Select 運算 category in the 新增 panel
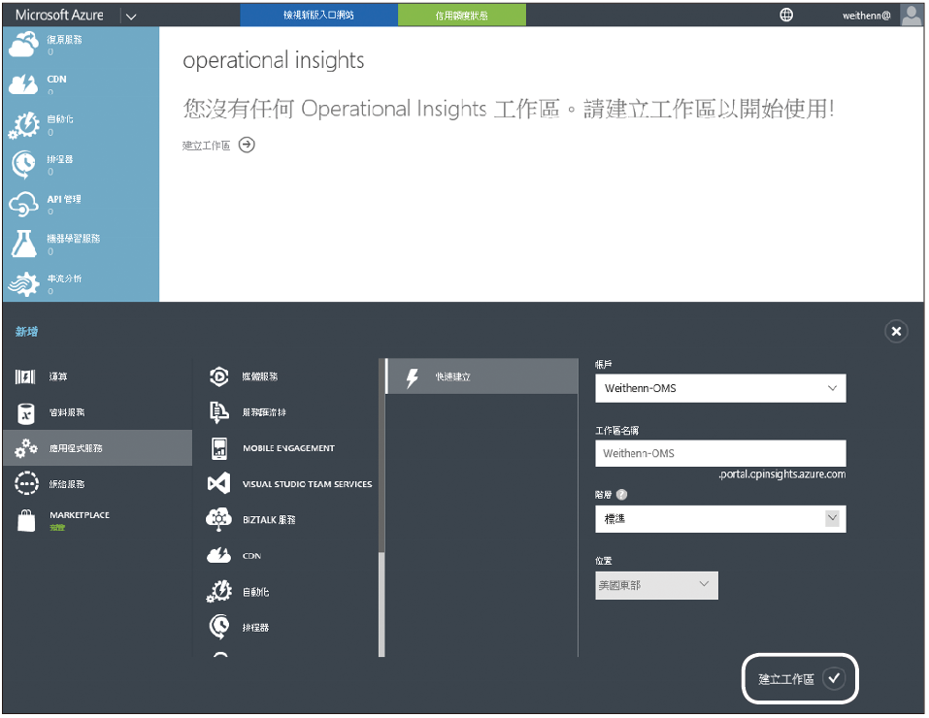 tap(98, 376)
